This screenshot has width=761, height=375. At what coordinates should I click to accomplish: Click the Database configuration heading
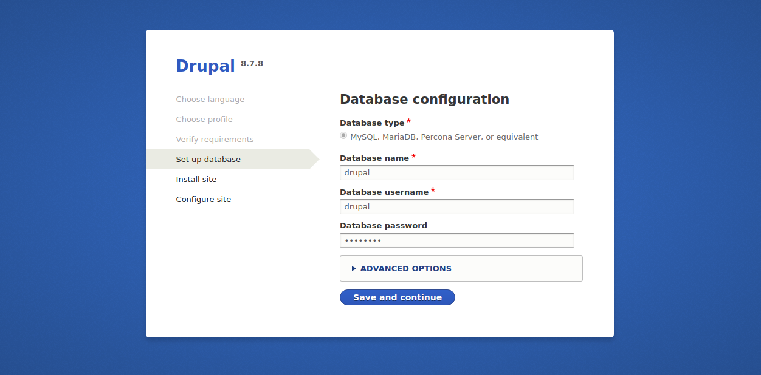[x=424, y=99]
